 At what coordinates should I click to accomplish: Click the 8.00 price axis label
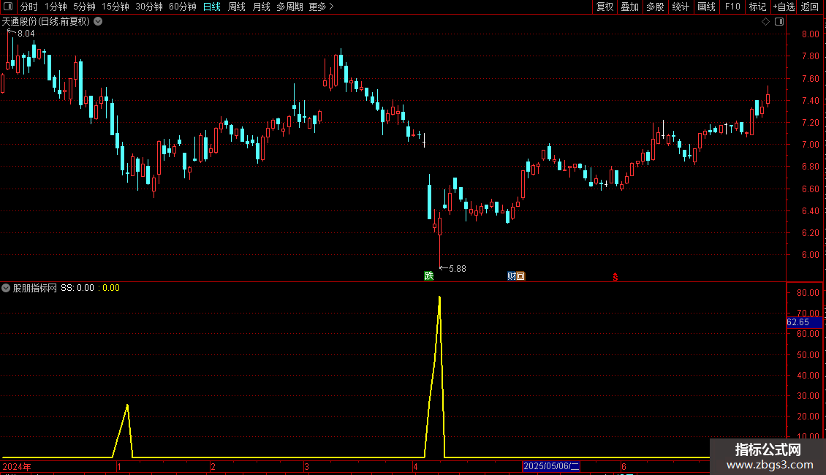point(810,34)
